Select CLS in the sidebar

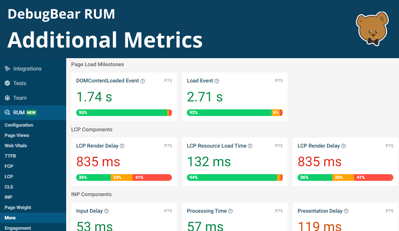(x=9, y=187)
